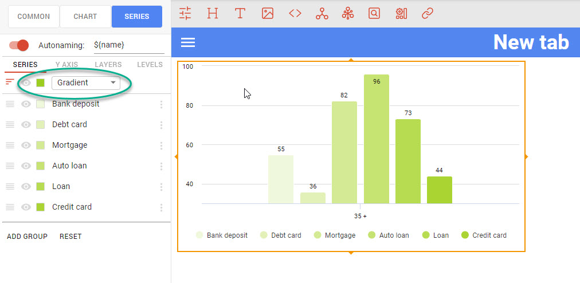Open options menu for Credit card series
The height and width of the screenshot is (283, 580).
pyautogui.click(x=162, y=207)
